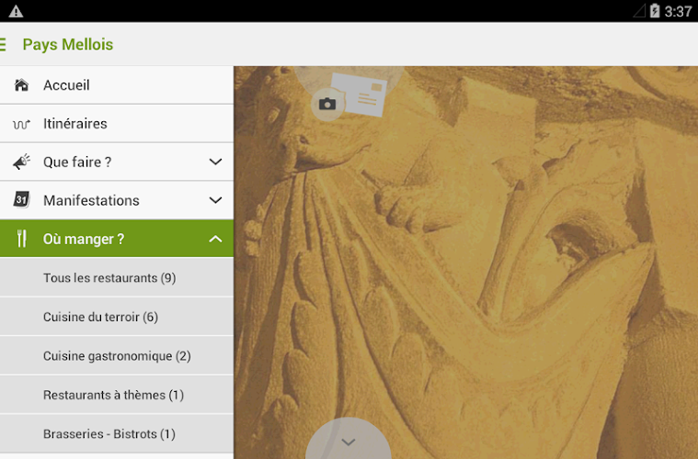Viewport: 698px width, 459px height.
Task: Collapse the Où manger ? section chevron
Action: click(215, 239)
